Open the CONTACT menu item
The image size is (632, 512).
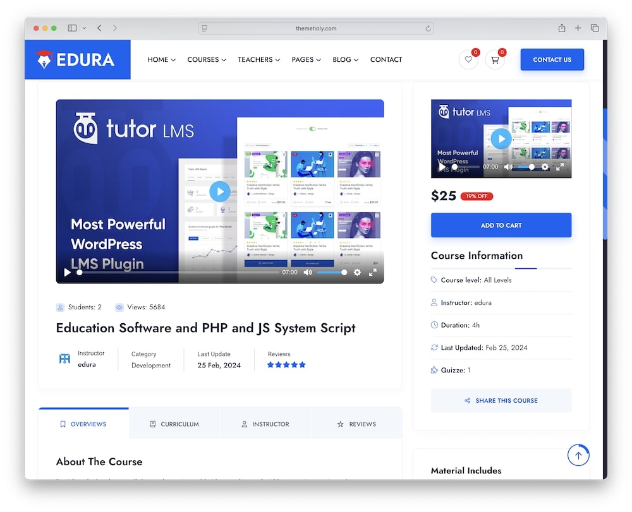[x=386, y=59]
